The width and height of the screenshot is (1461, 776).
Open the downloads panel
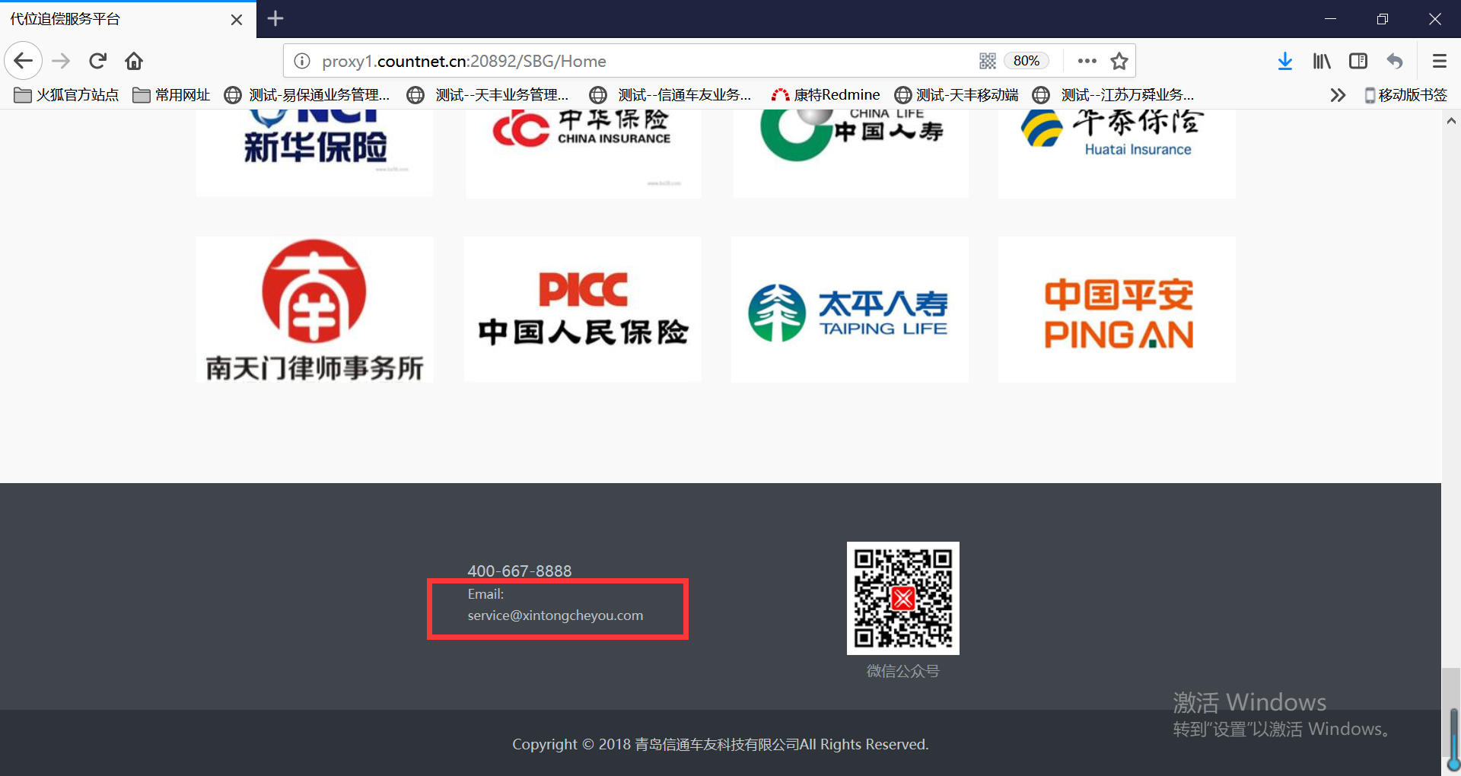(1285, 61)
